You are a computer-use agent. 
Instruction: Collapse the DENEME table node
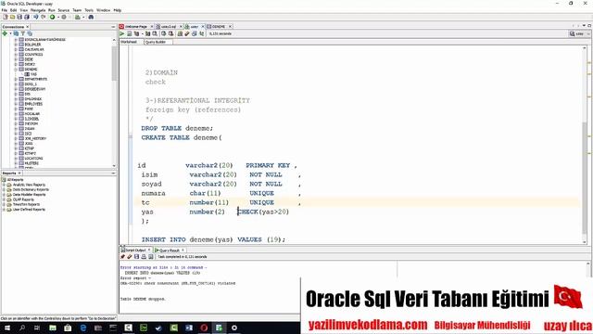pos(16,70)
